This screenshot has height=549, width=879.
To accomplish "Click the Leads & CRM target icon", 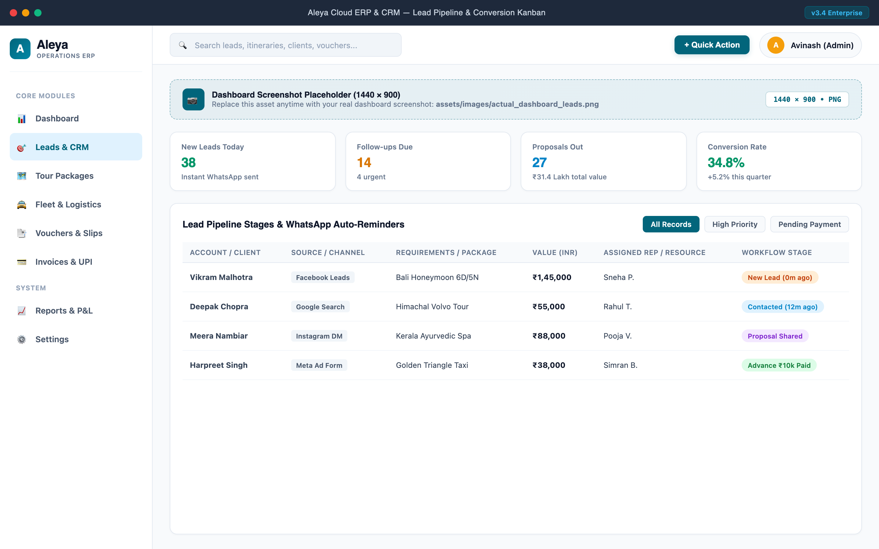I will click(21, 147).
